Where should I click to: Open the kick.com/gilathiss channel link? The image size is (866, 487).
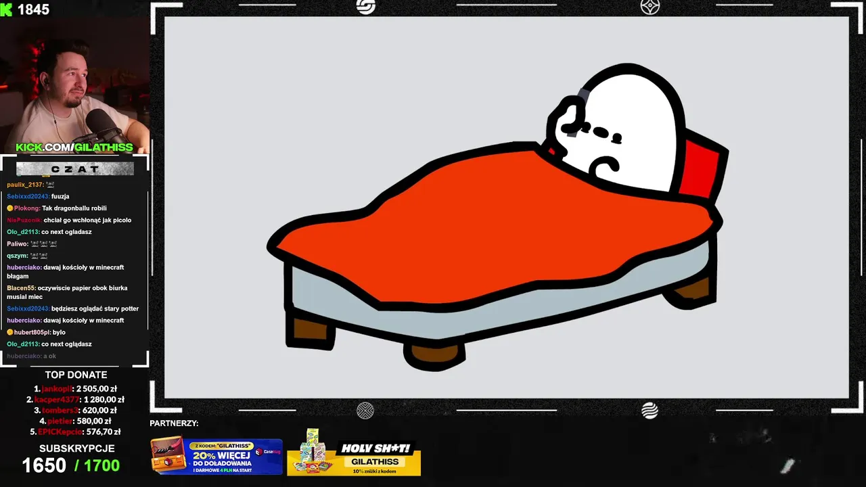click(74, 147)
